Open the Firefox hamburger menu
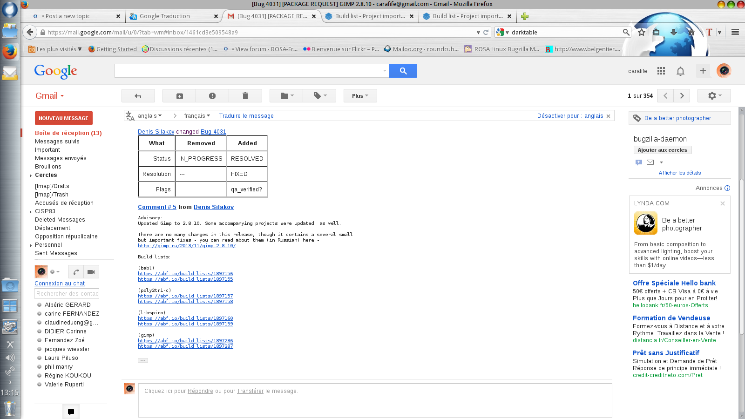 [735, 32]
